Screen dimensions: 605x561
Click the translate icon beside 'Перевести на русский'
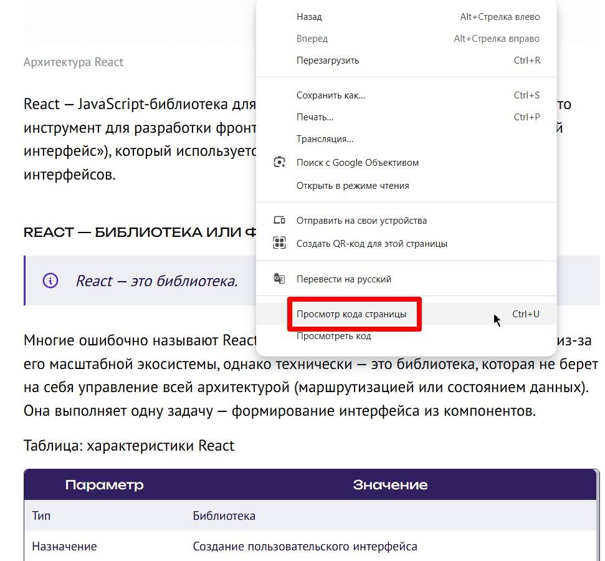[279, 279]
